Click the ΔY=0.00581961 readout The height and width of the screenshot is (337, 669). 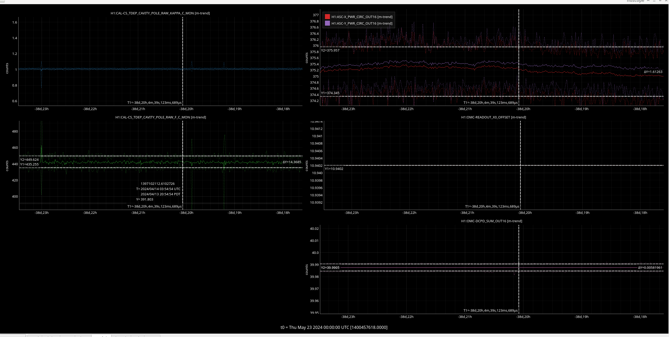click(650, 267)
